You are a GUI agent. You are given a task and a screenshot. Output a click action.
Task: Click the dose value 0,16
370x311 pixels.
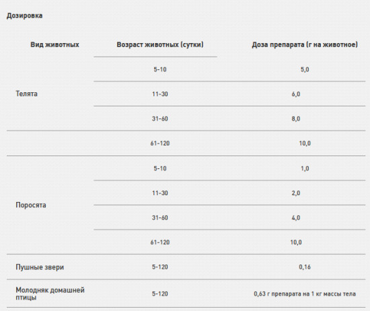coord(305,267)
